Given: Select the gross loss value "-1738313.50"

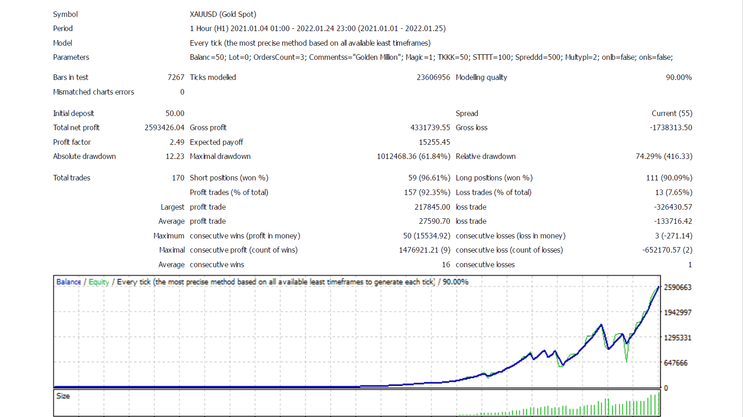Looking at the screenshot, I should pos(671,127).
